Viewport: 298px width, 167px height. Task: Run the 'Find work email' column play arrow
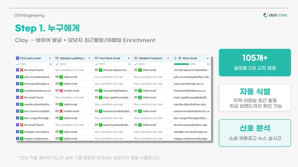(x=50, y=58)
